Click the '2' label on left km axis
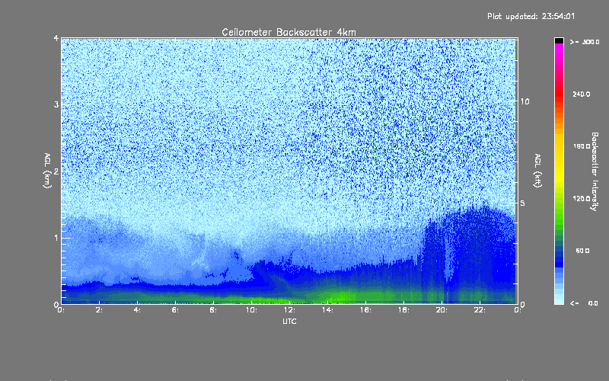 tap(56, 171)
